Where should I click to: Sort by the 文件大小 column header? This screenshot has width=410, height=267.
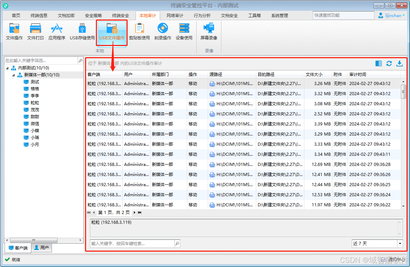(318, 75)
